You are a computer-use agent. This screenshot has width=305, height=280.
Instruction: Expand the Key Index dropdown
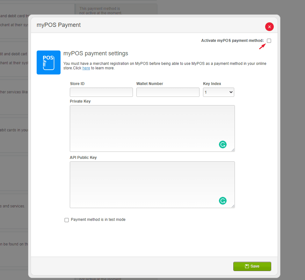(218, 92)
